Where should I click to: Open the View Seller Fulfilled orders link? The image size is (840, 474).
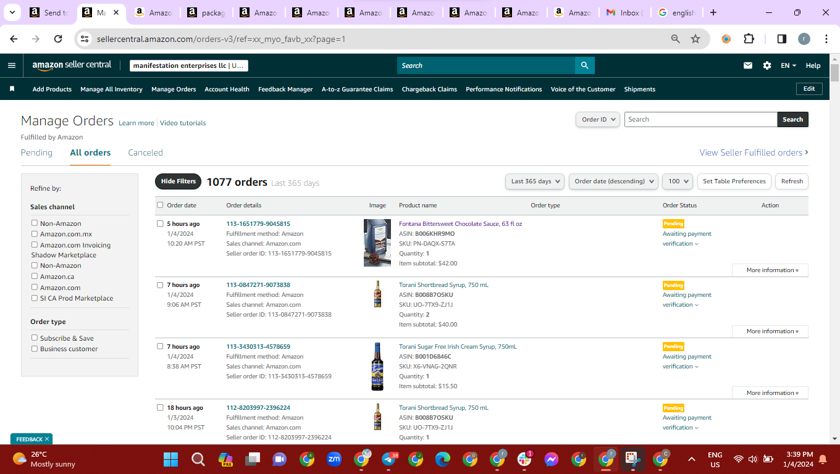(754, 152)
